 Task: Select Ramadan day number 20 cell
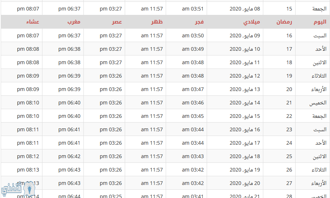click(289, 89)
